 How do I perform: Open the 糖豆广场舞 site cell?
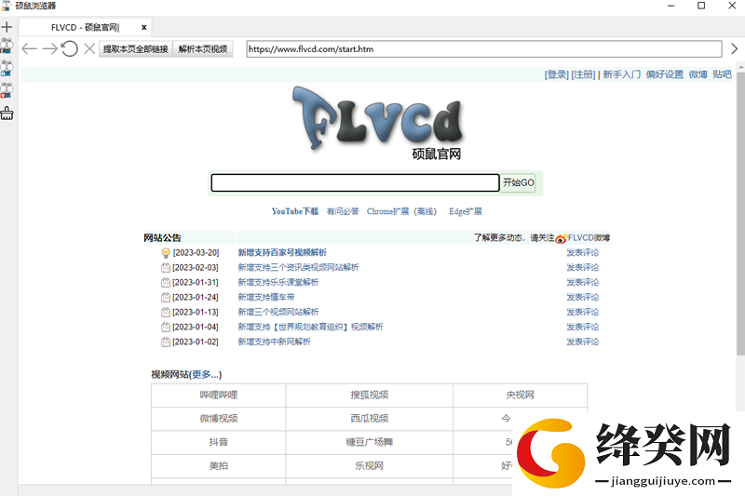[x=369, y=442]
